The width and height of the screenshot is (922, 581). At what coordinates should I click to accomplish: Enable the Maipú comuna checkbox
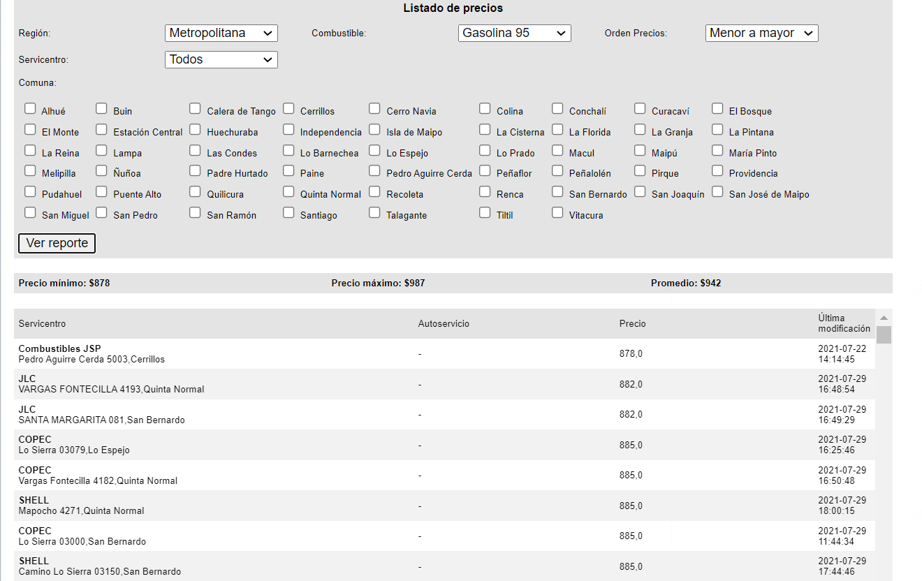(x=640, y=151)
